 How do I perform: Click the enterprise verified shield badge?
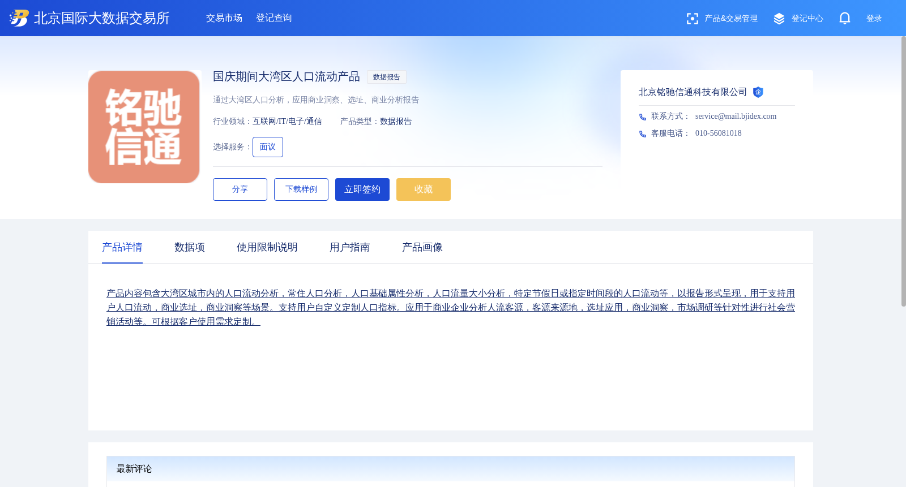pos(758,92)
